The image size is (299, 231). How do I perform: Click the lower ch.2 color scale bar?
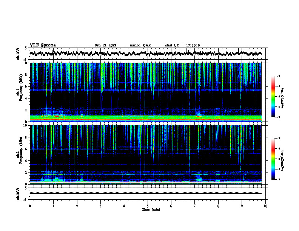[x=273, y=159]
